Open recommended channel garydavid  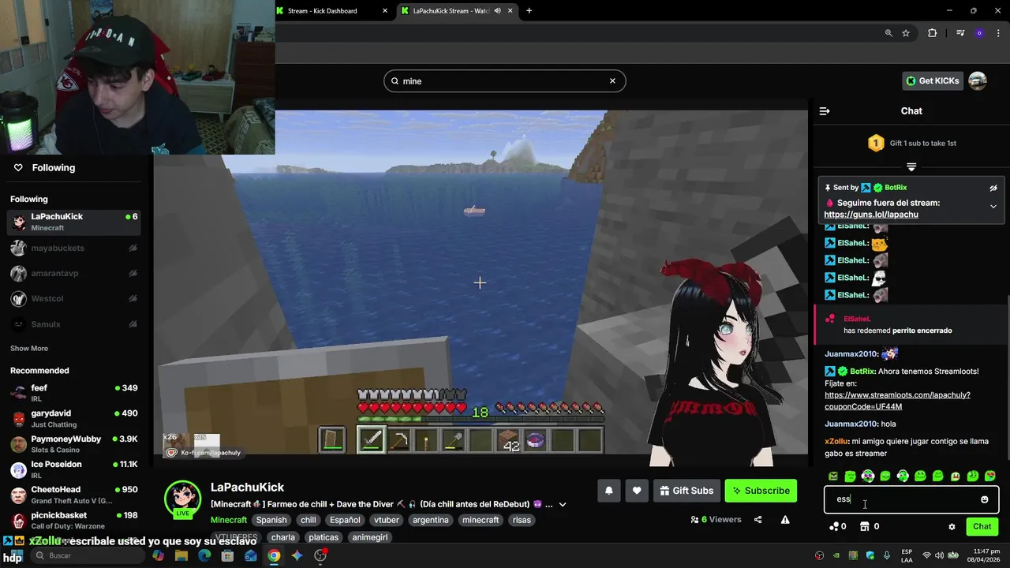pyautogui.click(x=73, y=418)
